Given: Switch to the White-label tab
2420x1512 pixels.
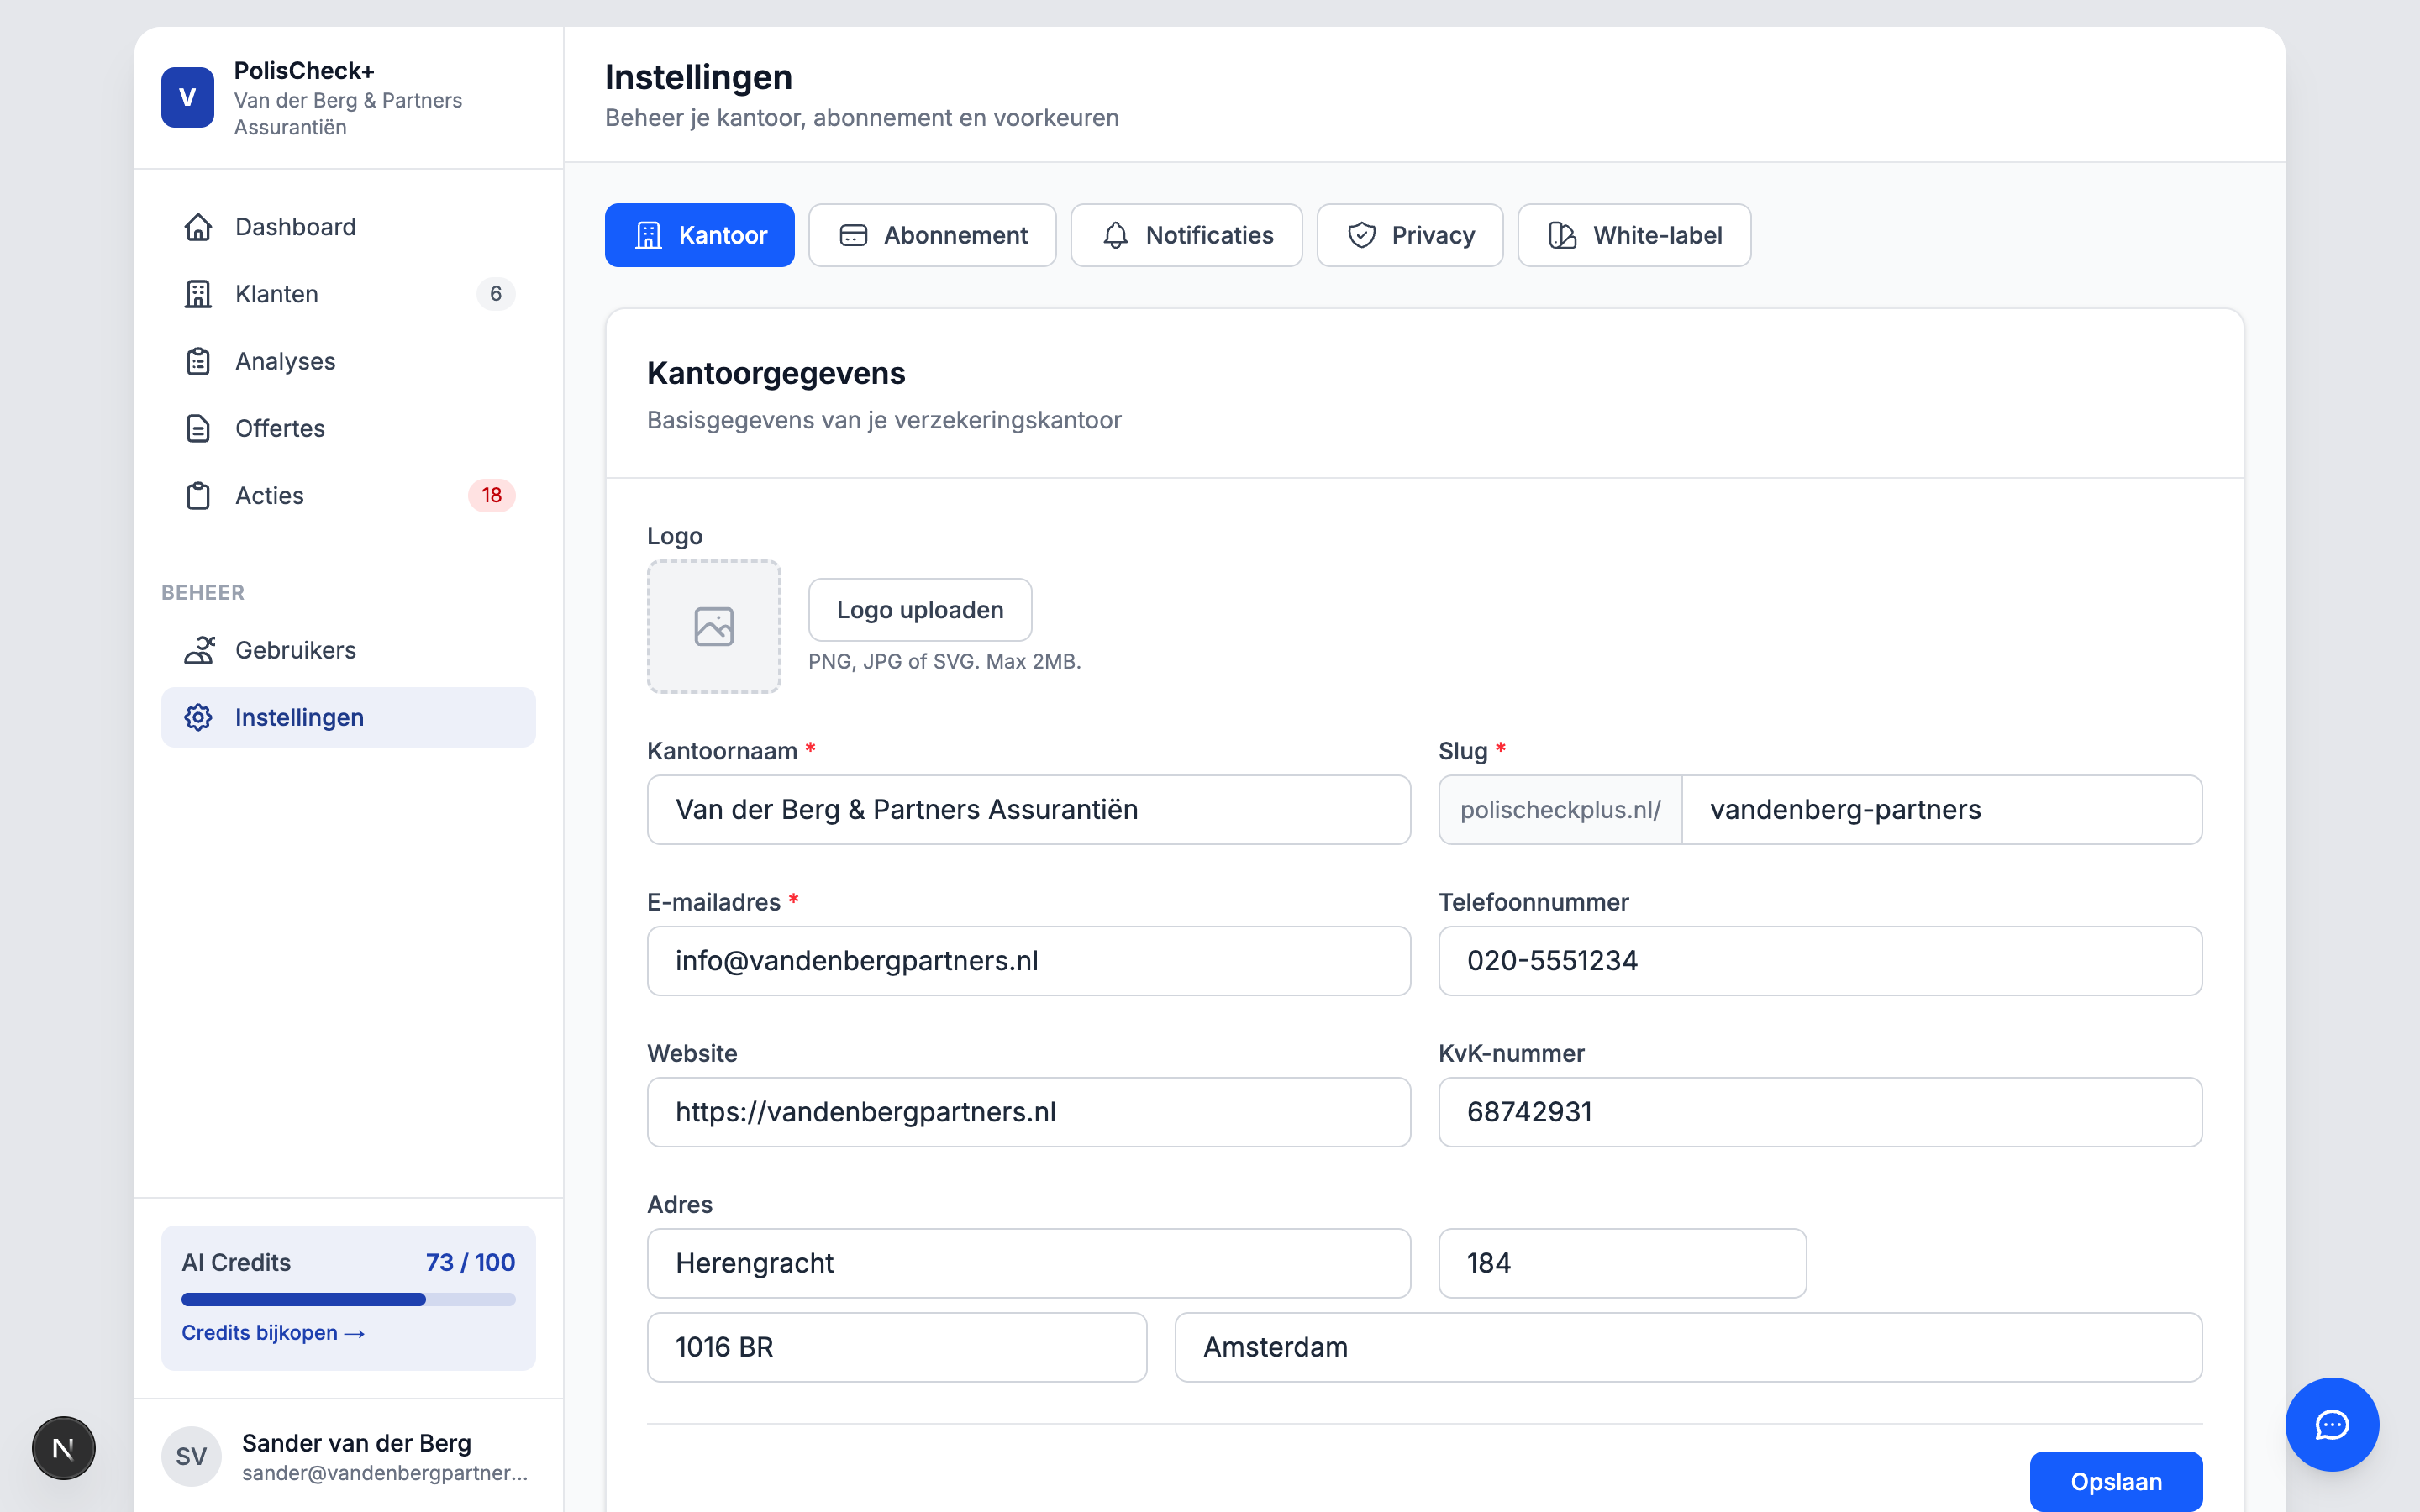Looking at the screenshot, I should tap(1633, 235).
